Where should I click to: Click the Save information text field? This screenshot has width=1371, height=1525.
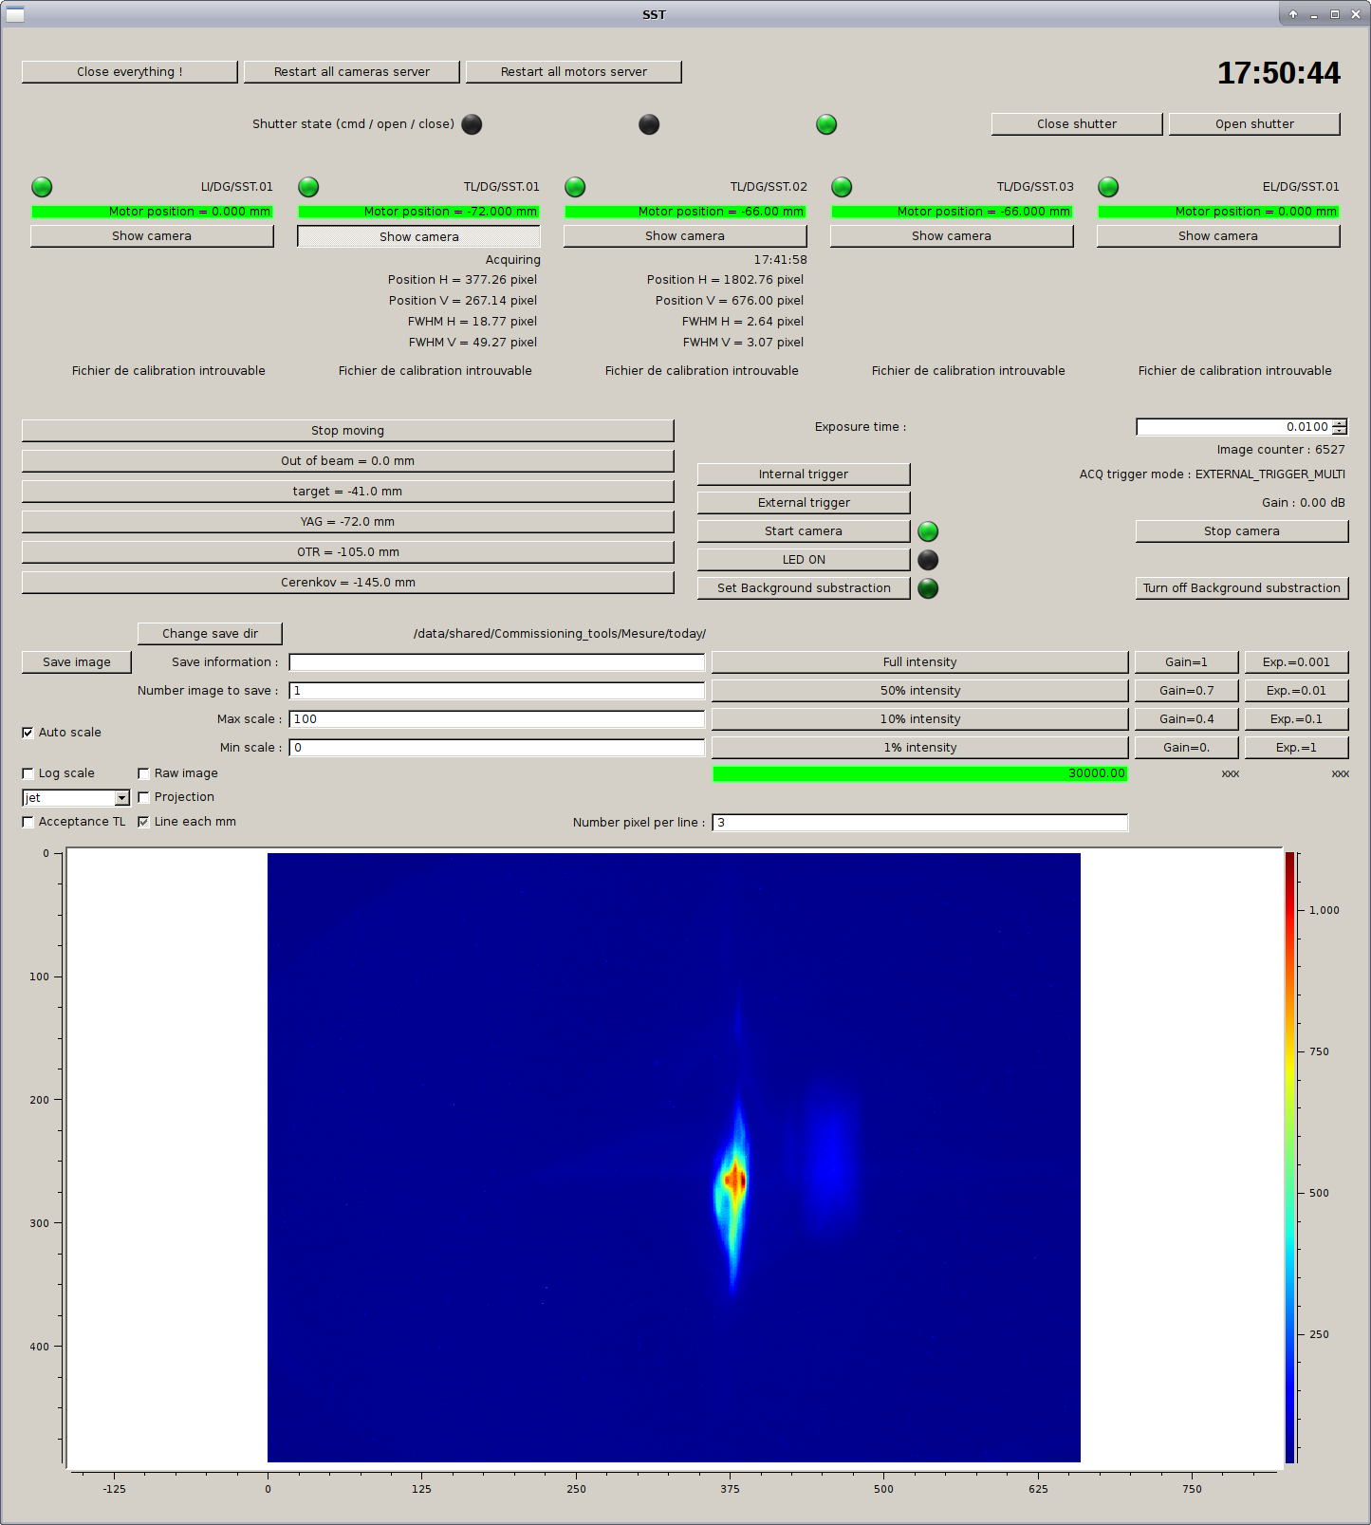[496, 662]
